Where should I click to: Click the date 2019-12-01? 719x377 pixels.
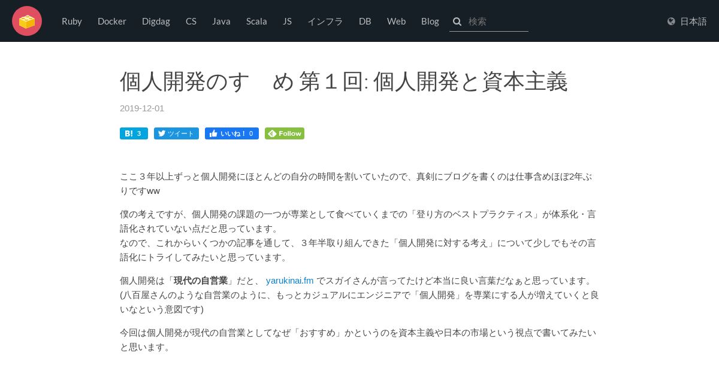tap(142, 108)
